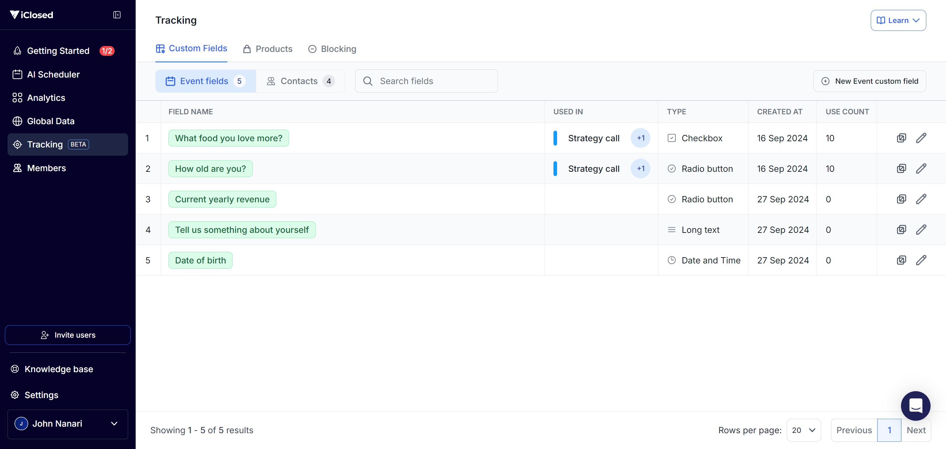Collapse the sidebar panel icon
Image resolution: width=946 pixels, height=449 pixels.
117,15
